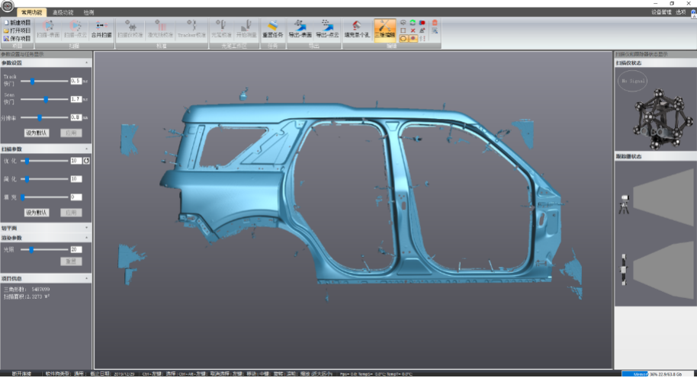Click the refresh icon beside 优化 value

87,161
